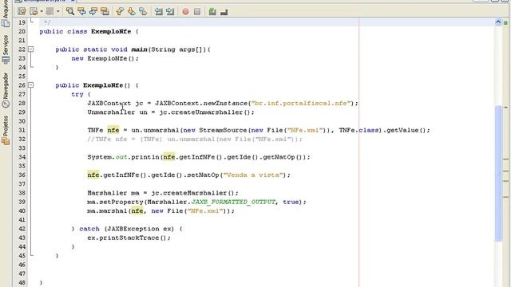511x287 pixels.
Task: Click the highlighted nfe variable on line 31
Action: [113, 130]
